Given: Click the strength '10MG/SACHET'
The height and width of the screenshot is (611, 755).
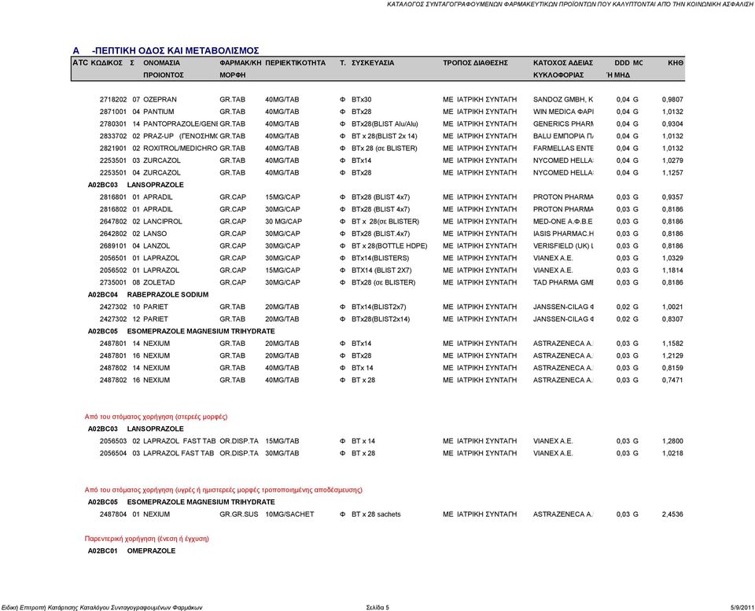Looking at the screenshot, I should point(289,514).
